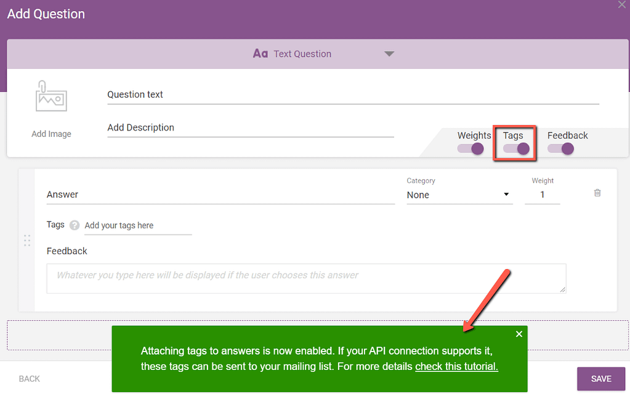Dismiss the green notification with X
The width and height of the screenshot is (630, 394).
(519, 334)
